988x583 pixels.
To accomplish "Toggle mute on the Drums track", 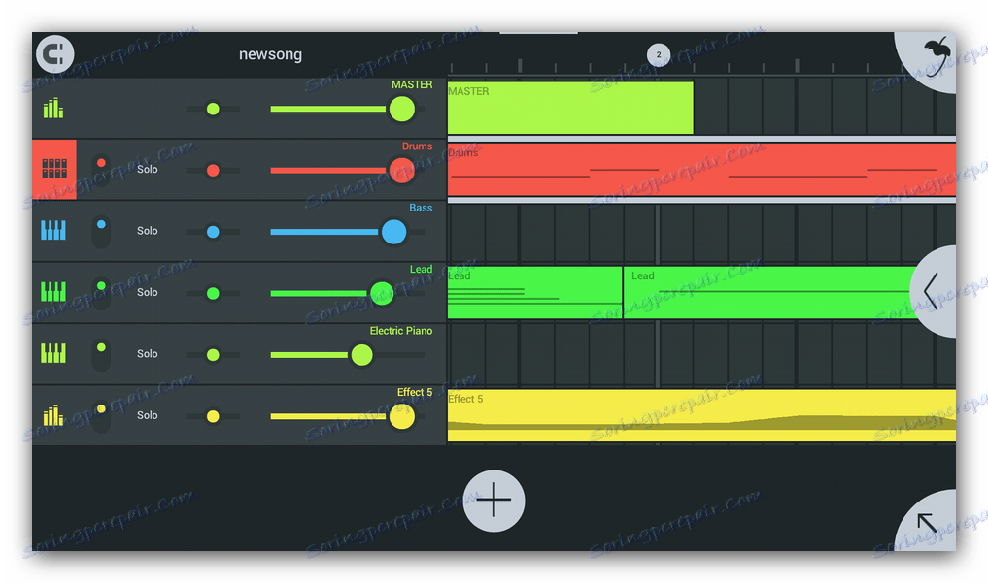I will (101, 169).
